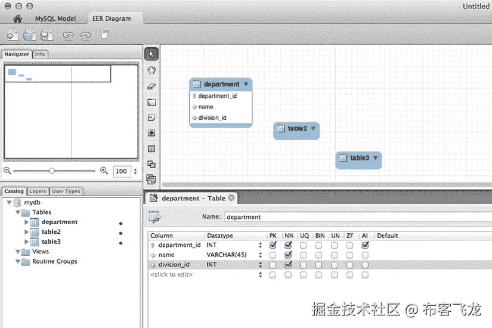Toggle UQ checkbox for name column

[303, 255]
